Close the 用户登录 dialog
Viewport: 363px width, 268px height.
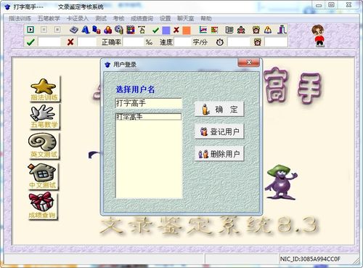[249, 62]
